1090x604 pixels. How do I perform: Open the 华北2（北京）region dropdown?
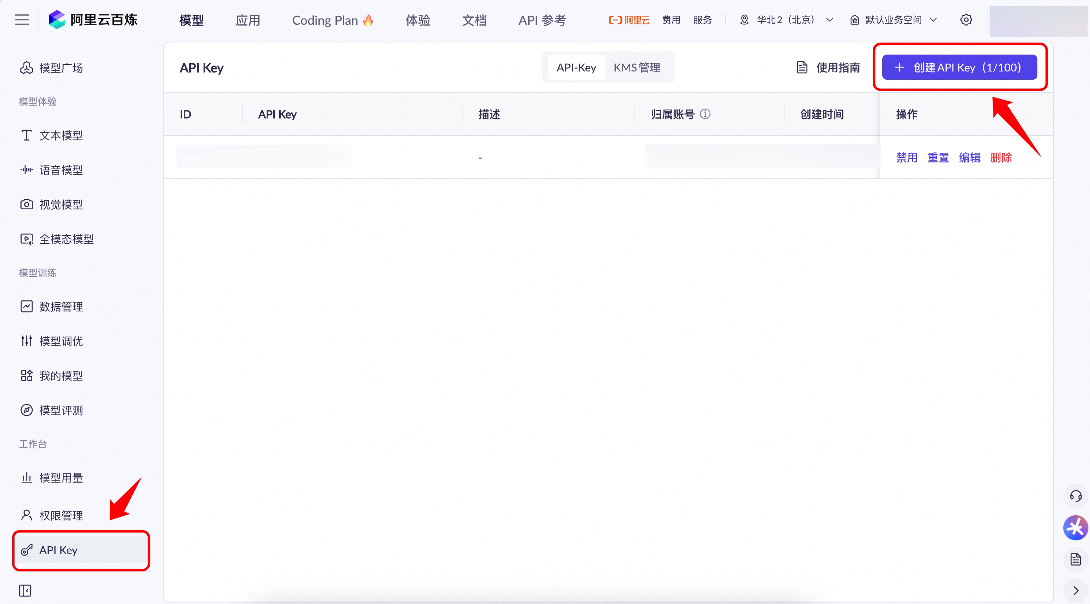click(786, 20)
